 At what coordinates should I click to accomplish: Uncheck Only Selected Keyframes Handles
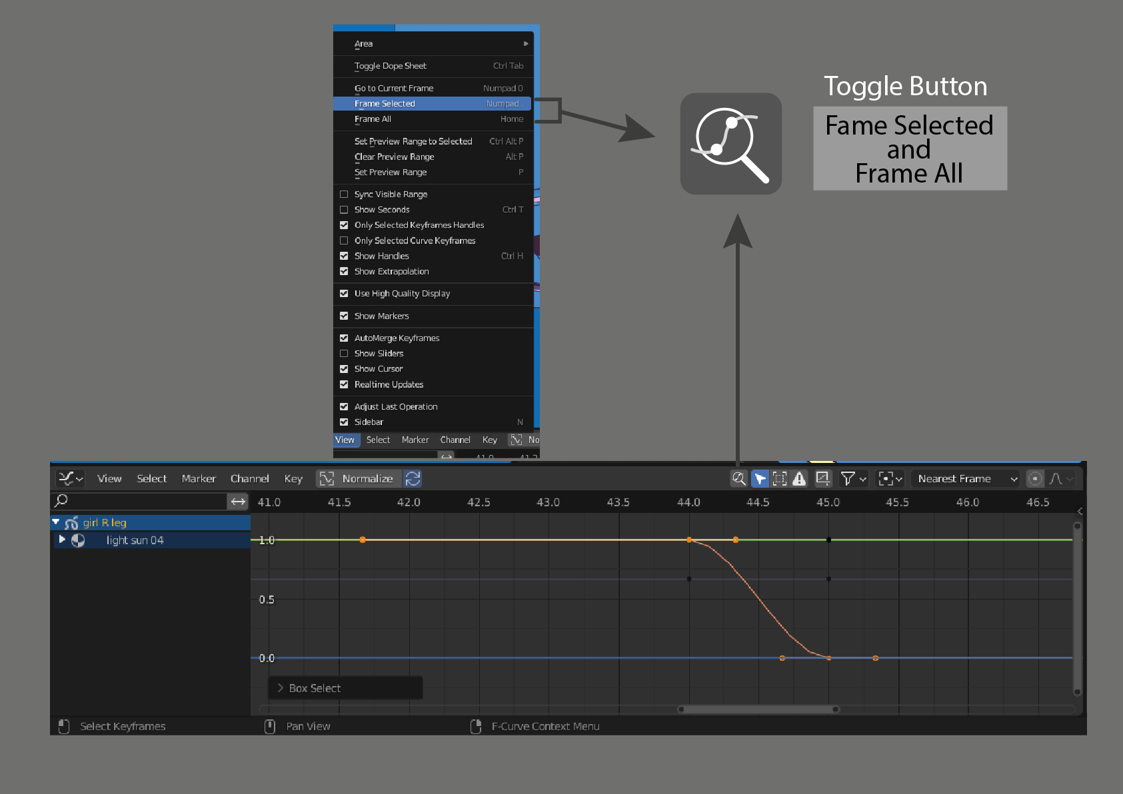tap(344, 225)
